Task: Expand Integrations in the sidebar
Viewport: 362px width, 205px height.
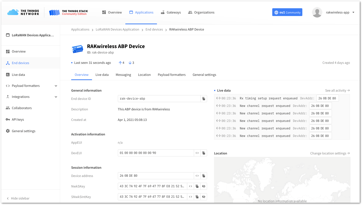Action: [30, 97]
